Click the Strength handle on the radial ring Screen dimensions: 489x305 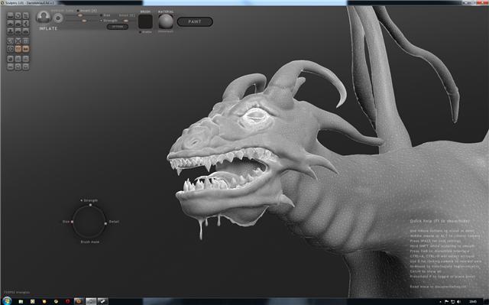(x=90, y=205)
